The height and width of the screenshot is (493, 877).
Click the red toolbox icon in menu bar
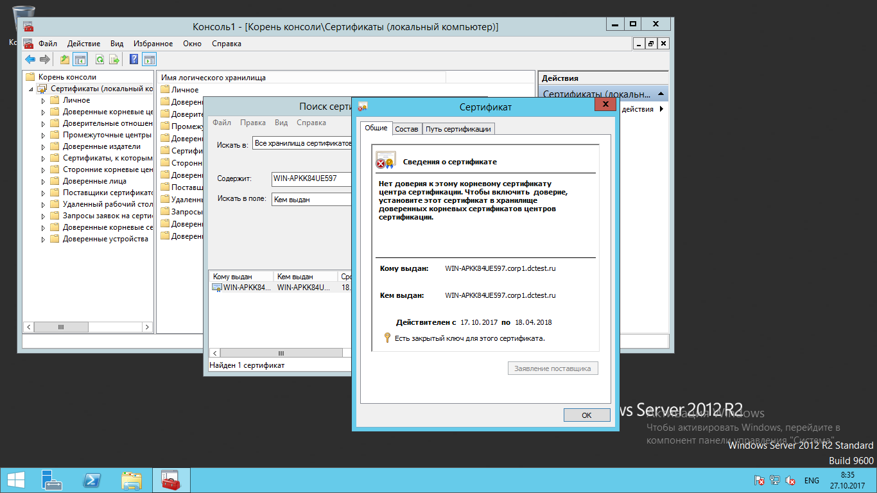point(28,44)
